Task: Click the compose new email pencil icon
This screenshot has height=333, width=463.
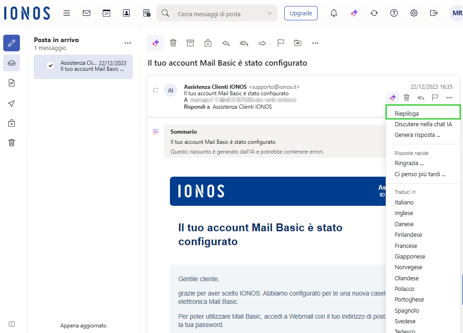Action: [12, 43]
